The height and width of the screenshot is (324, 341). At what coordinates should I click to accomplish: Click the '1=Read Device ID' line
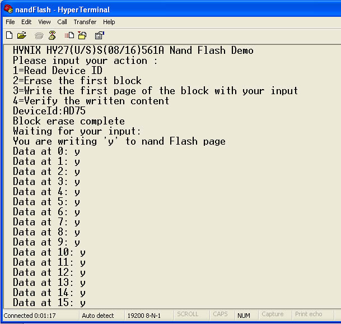[x=58, y=71]
